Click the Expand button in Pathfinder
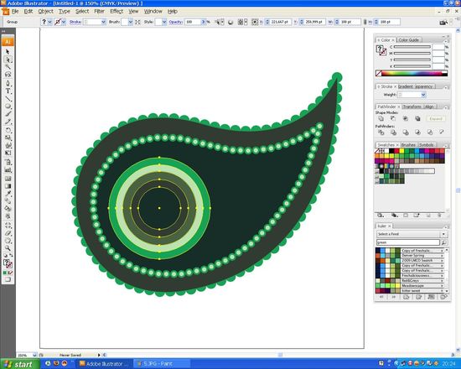Screen dimensions: 461x369 point(436,119)
